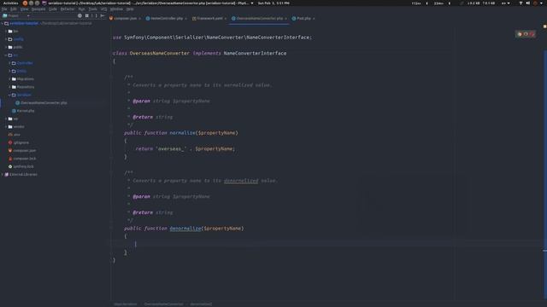Image resolution: width=547 pixels, height=307 pixels.
Task: Select OverseasNameConverter.php in project tree
Action: [44, 103]
